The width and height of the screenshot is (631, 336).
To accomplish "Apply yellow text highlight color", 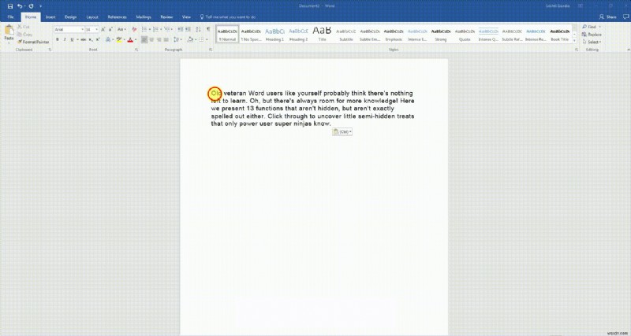I will pyautogui.click(x=119, y=39).
